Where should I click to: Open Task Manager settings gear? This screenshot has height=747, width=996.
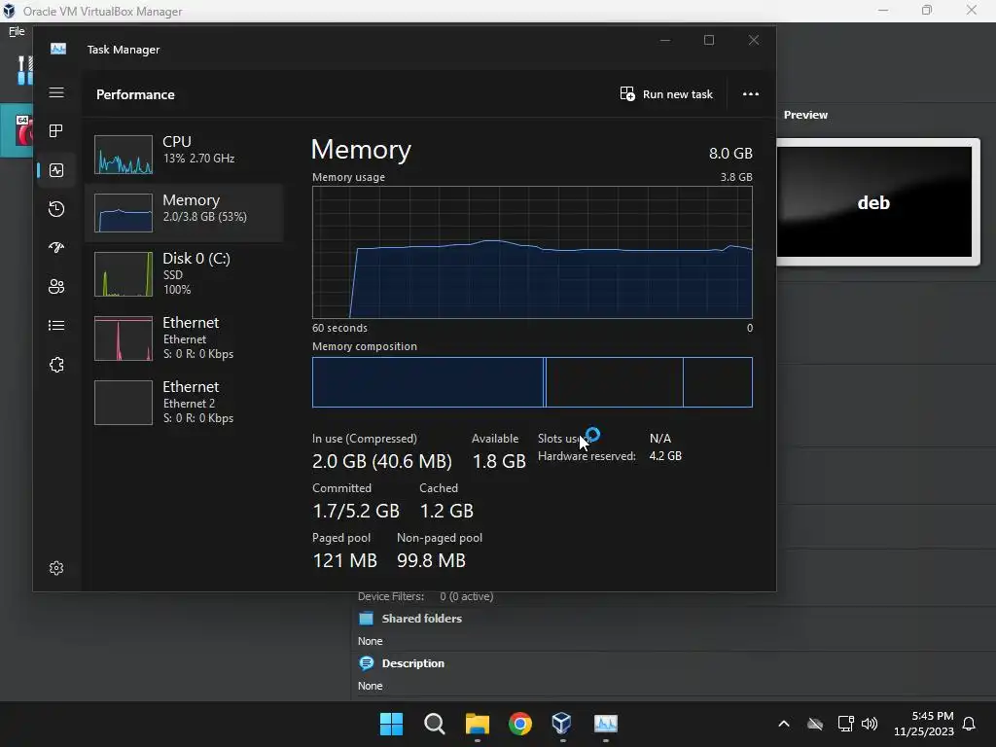(56, 568)
